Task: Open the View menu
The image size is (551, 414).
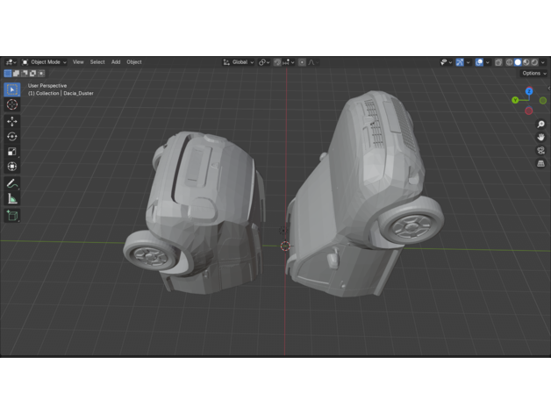Action: [78, 62]
